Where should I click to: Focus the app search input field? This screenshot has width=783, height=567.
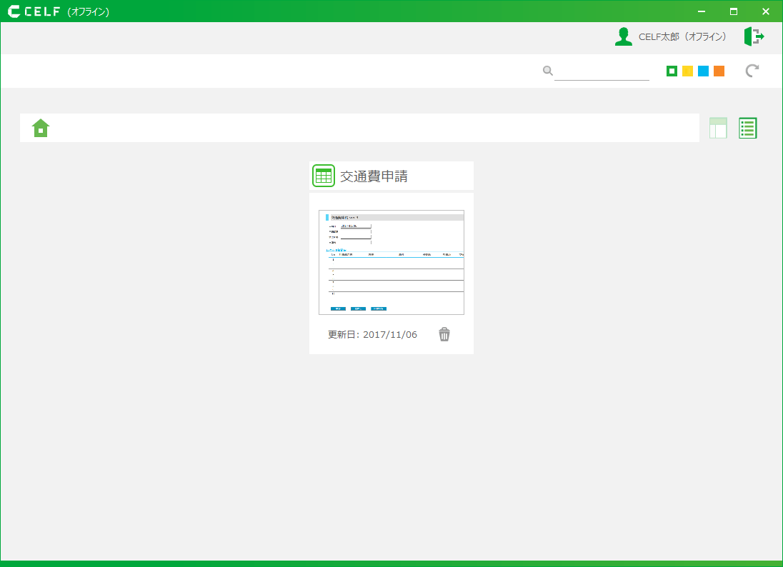coord(602,71)
